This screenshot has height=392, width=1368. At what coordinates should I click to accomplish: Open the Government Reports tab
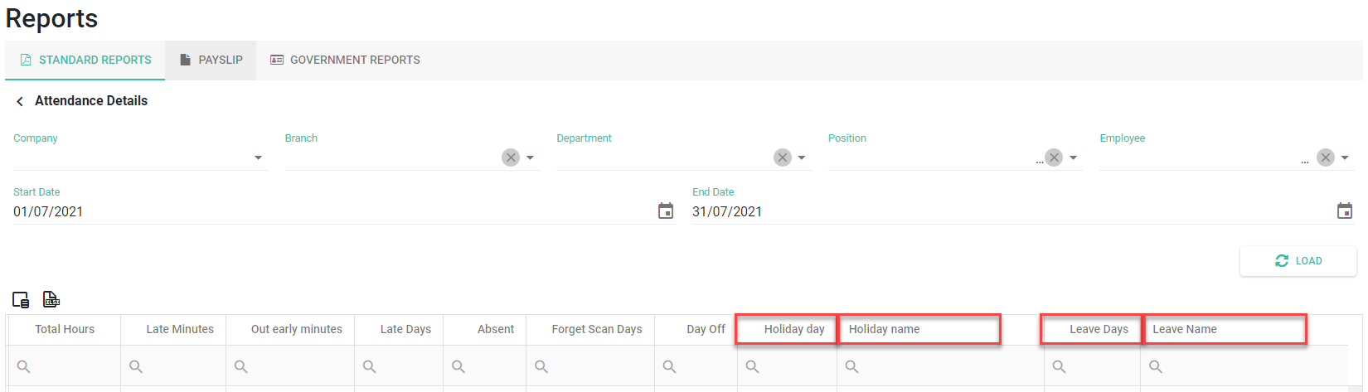345,60
